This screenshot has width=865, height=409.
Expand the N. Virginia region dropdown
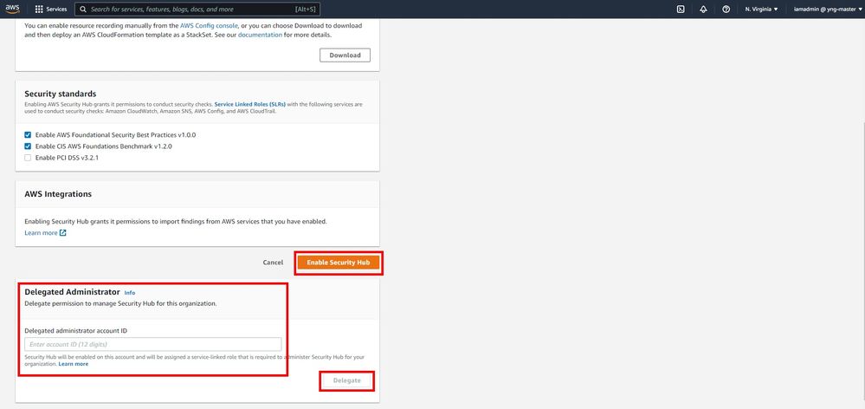coord(761,10)
